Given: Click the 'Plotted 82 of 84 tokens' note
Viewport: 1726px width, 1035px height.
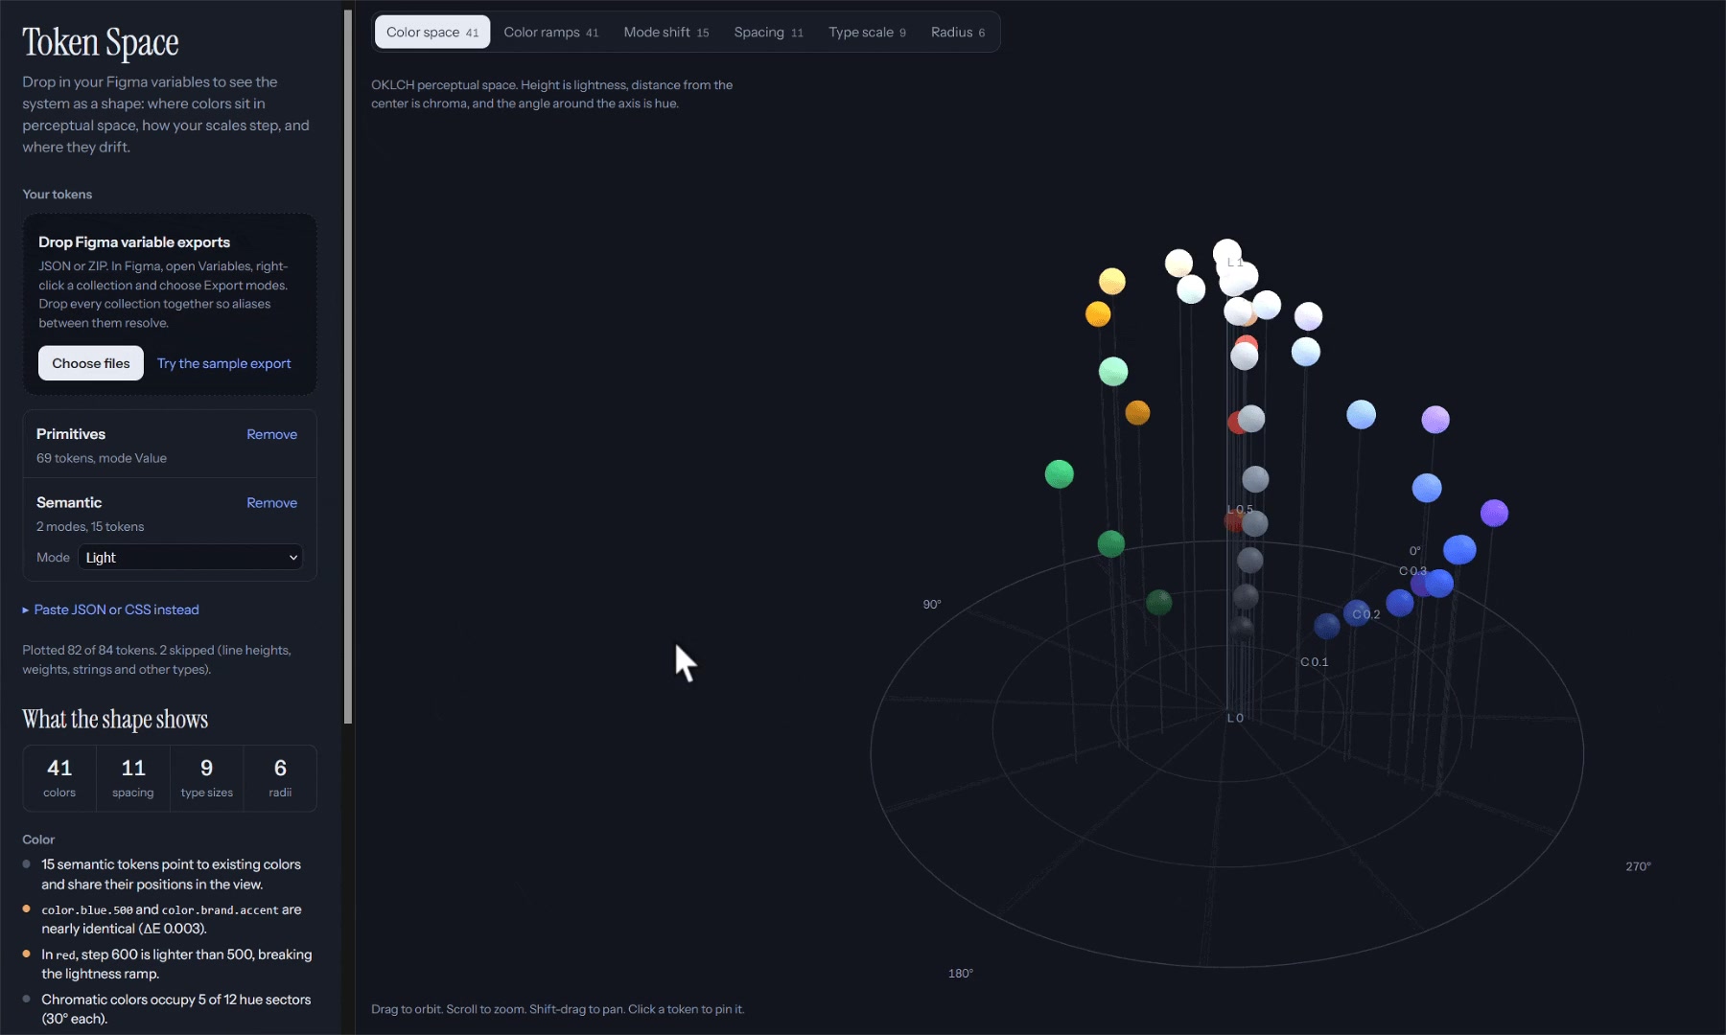Looking at the screenshot, I should (x=156, y=659).
